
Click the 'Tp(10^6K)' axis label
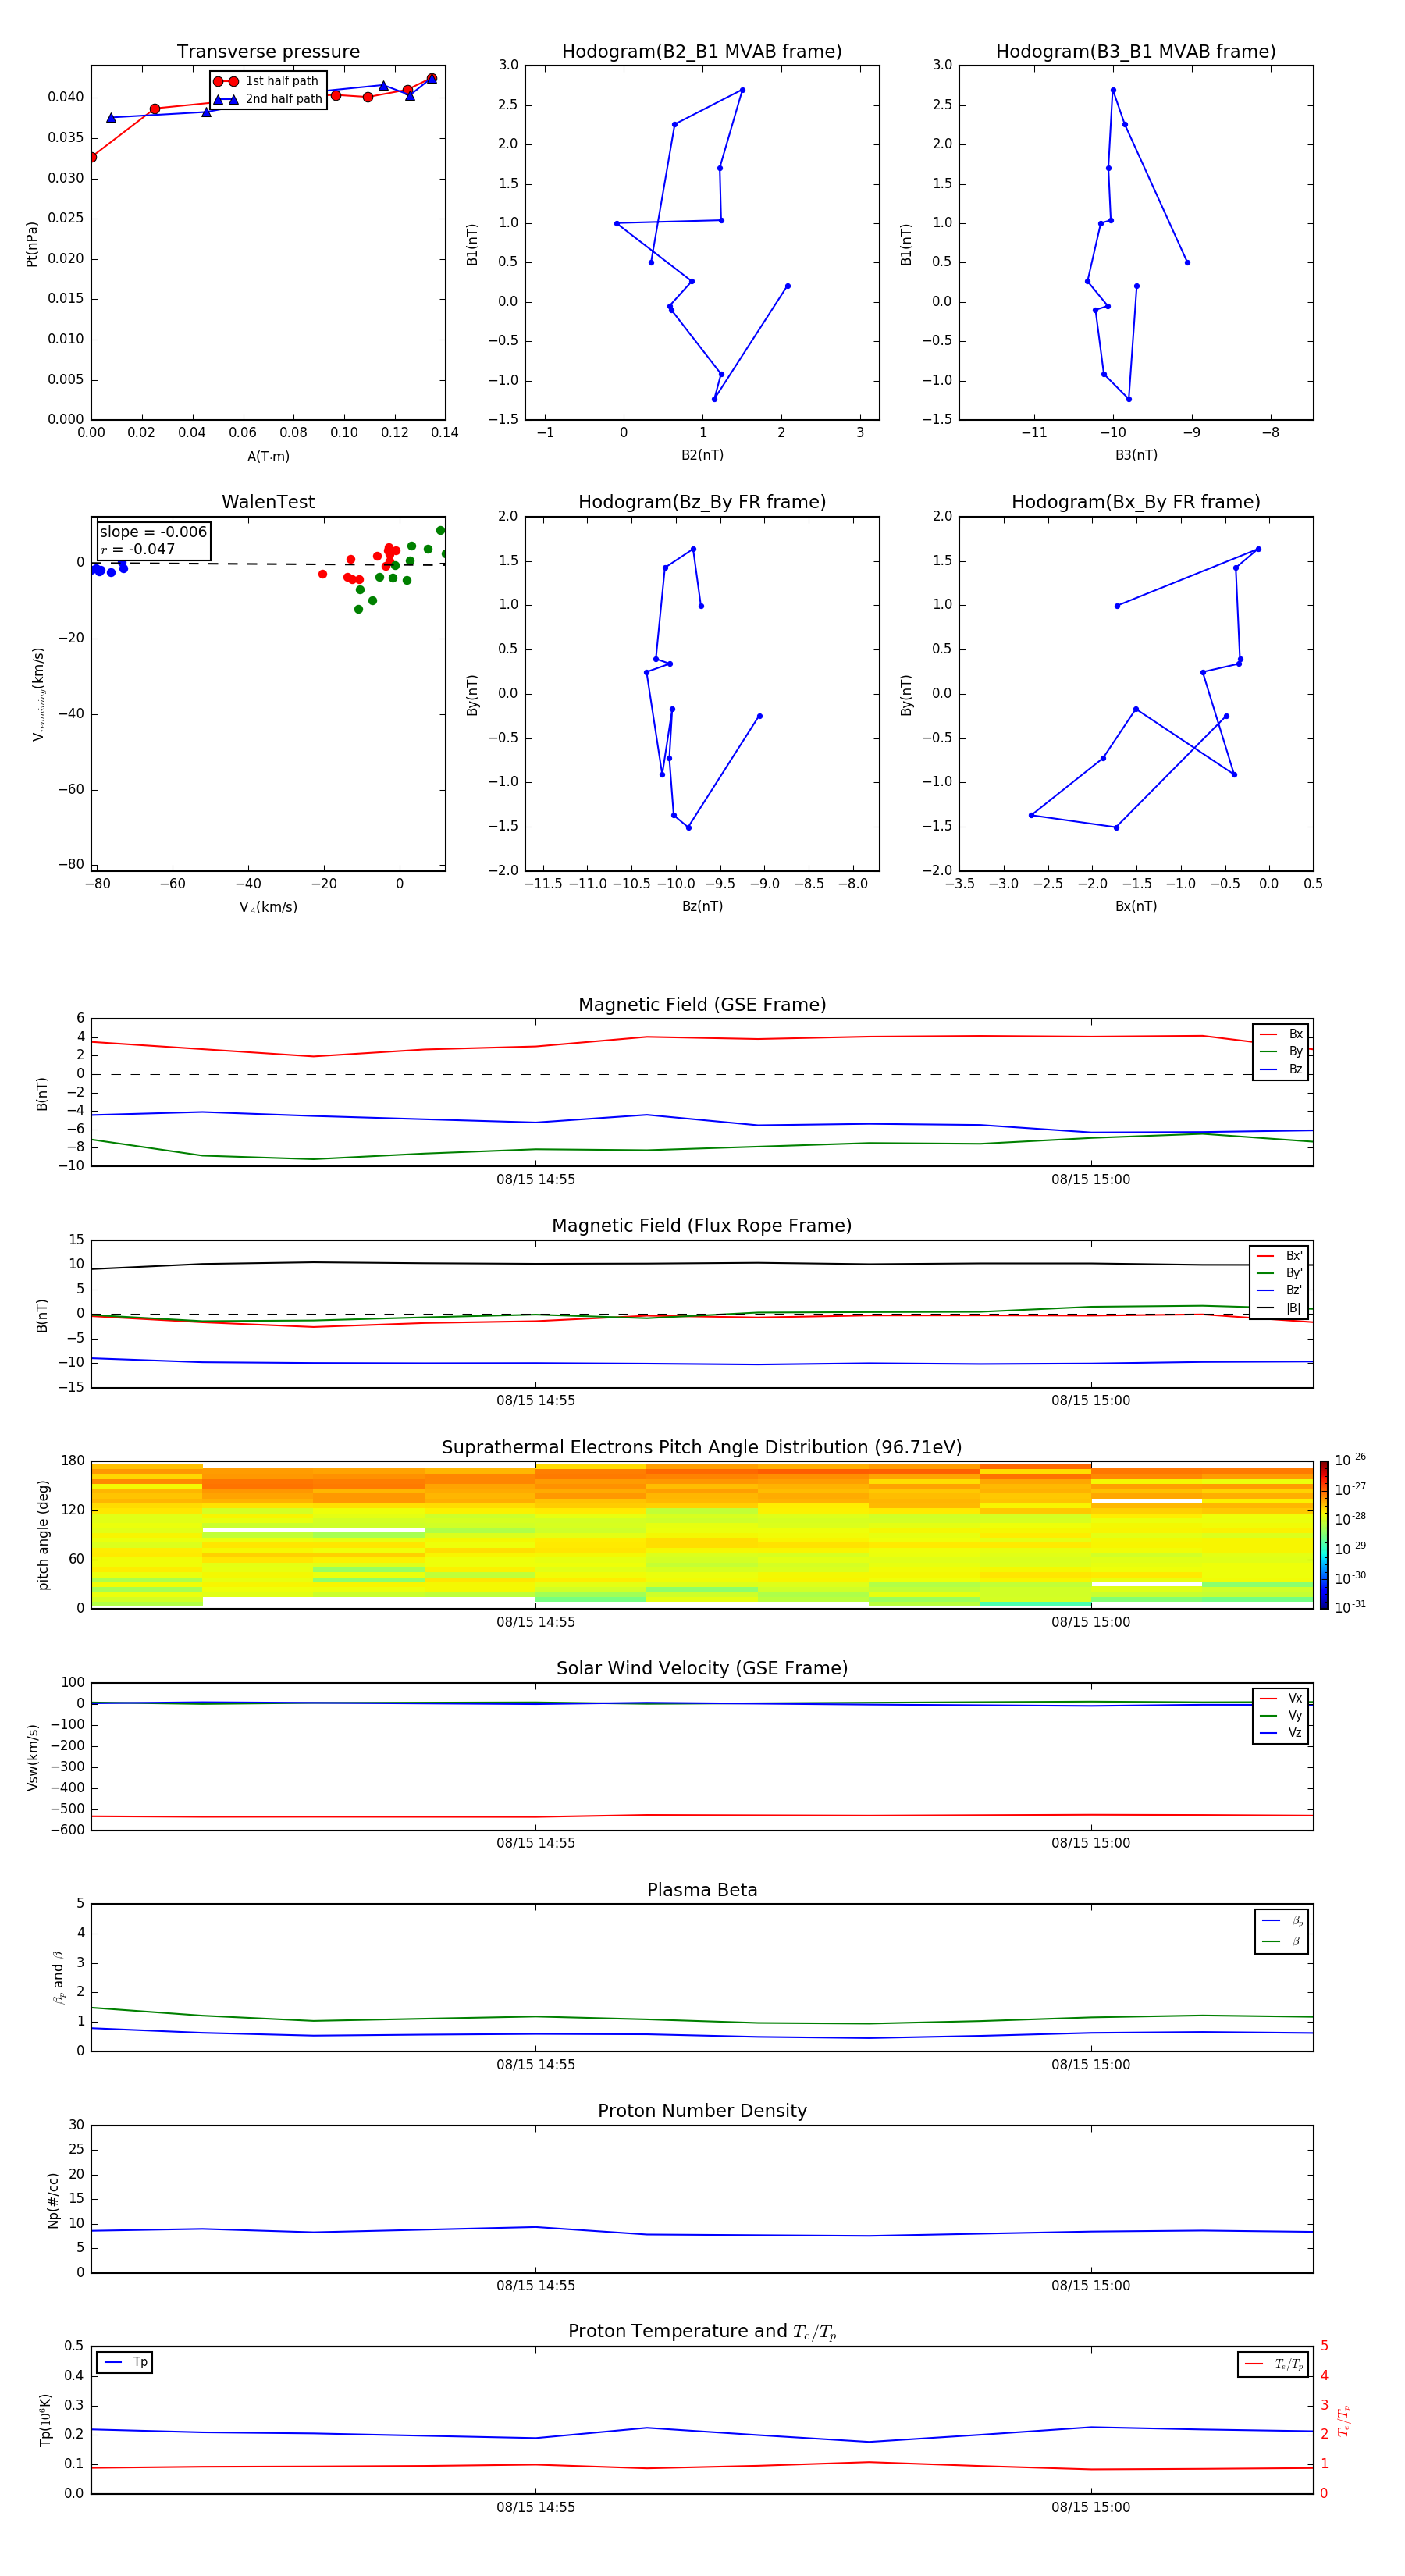pyautogui.click(x=46, y=2420)
